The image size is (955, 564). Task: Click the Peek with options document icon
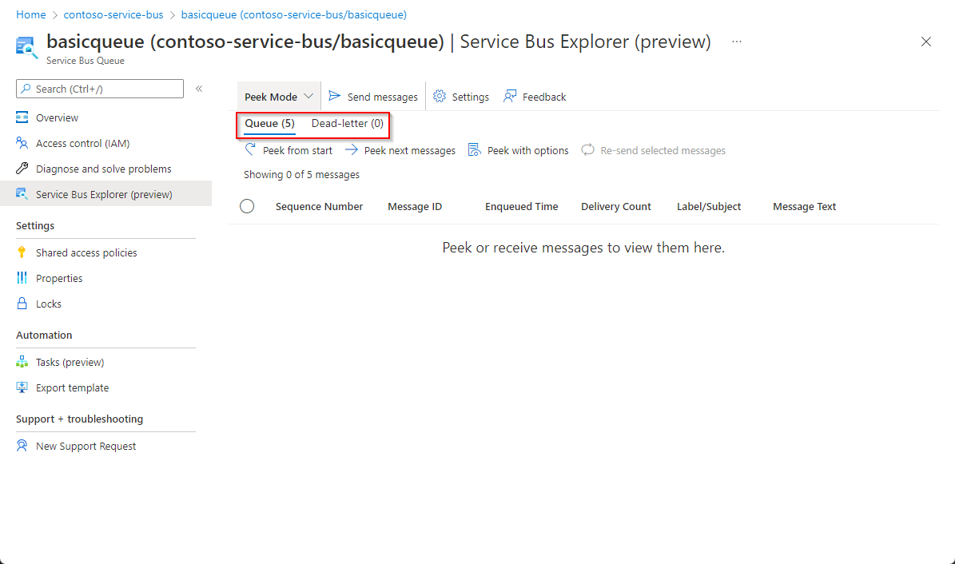pos(474,150)
